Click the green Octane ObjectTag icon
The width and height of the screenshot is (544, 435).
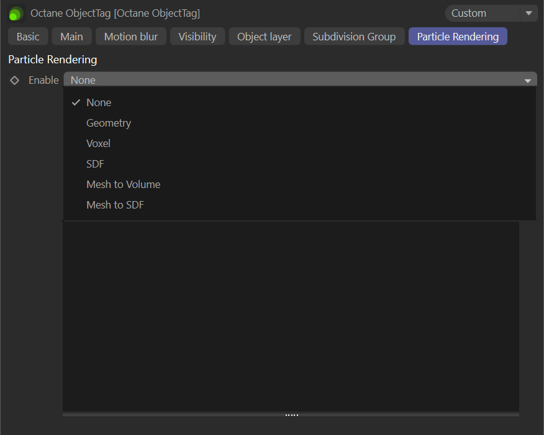(x=16, y=13)
